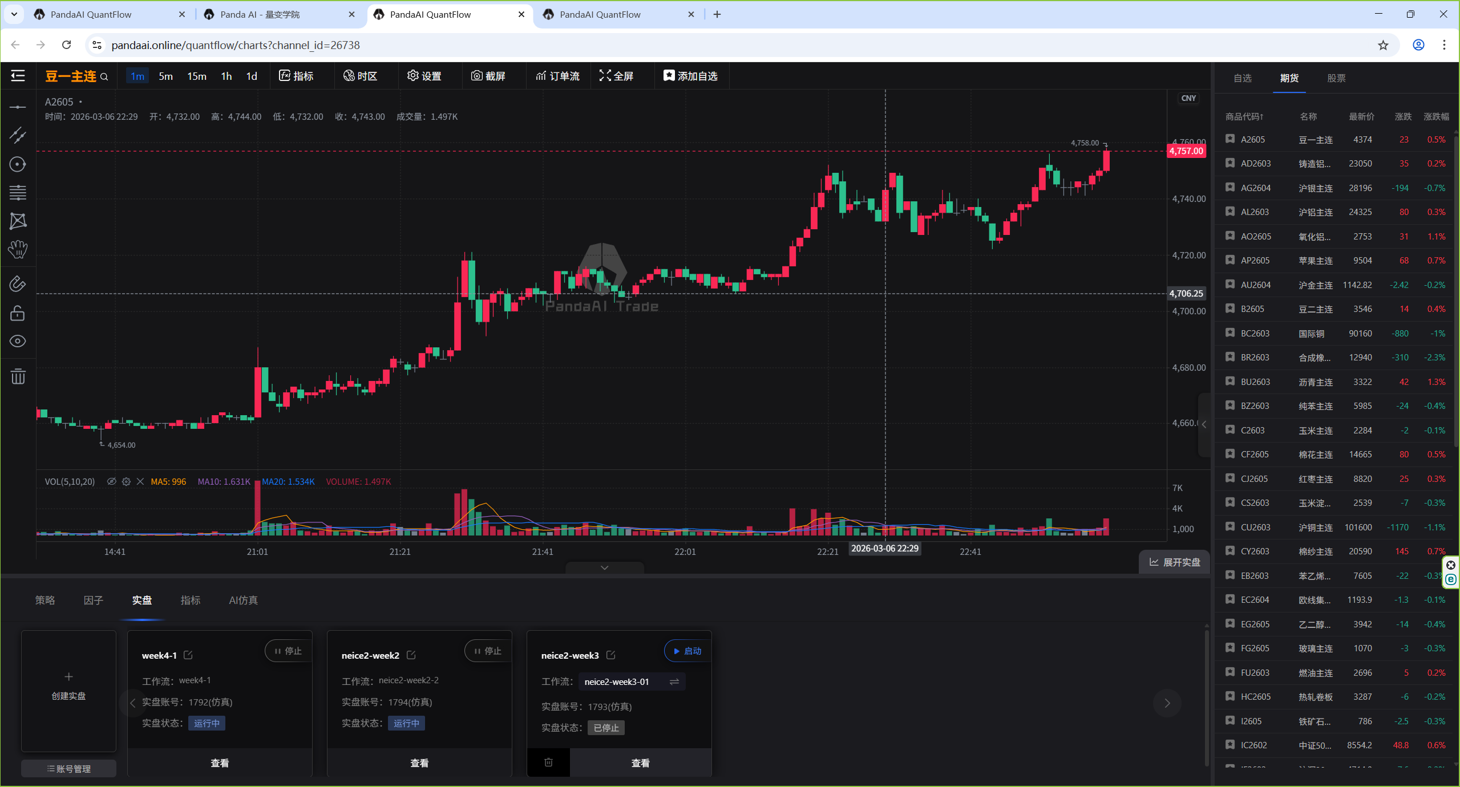The image size is (1460, 787).
Task: Start the neice2-week3 live strategy
Action: (x=687, y=651)
